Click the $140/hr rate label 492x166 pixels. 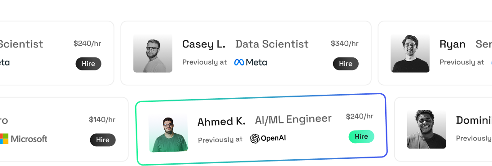[x=102, y=119]
